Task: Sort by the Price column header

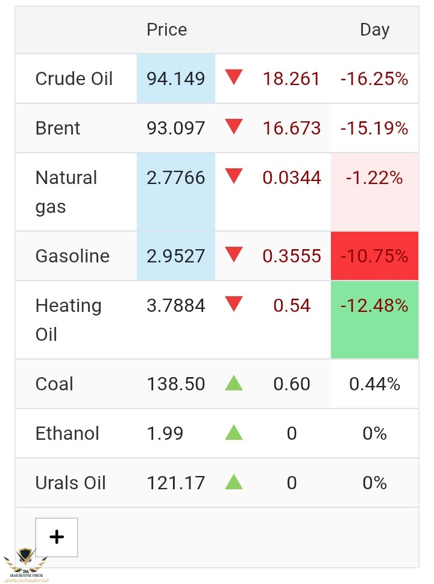Action: tap(167, 30)
